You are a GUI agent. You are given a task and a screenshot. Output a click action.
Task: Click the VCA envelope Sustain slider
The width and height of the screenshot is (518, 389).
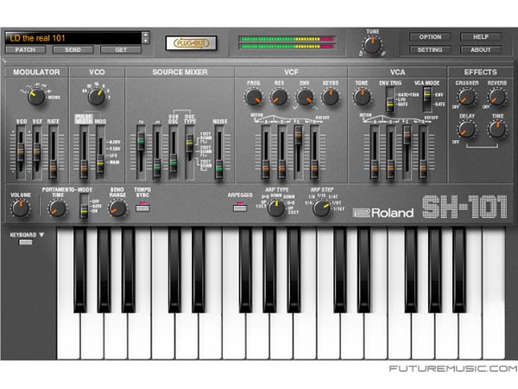point(407,153)
